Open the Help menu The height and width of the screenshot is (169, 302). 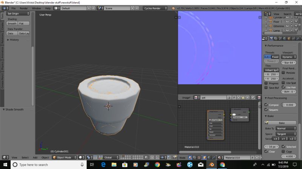[x=48, y=8]
